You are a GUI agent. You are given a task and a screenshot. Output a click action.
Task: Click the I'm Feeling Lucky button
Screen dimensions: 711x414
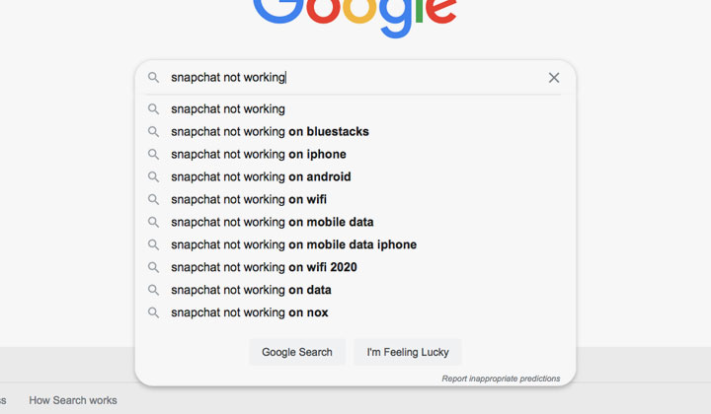tap(408, 352)
